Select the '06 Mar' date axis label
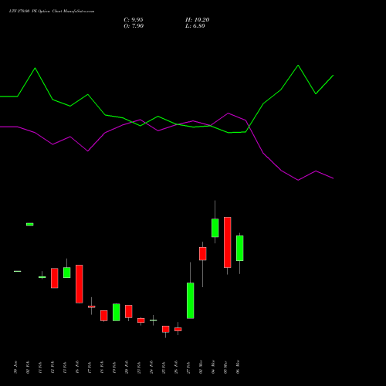This screenshot has width=386, height=386. [x=238, y=367]
